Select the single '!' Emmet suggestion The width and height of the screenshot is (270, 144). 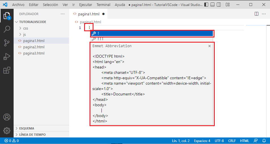(152, 34)
